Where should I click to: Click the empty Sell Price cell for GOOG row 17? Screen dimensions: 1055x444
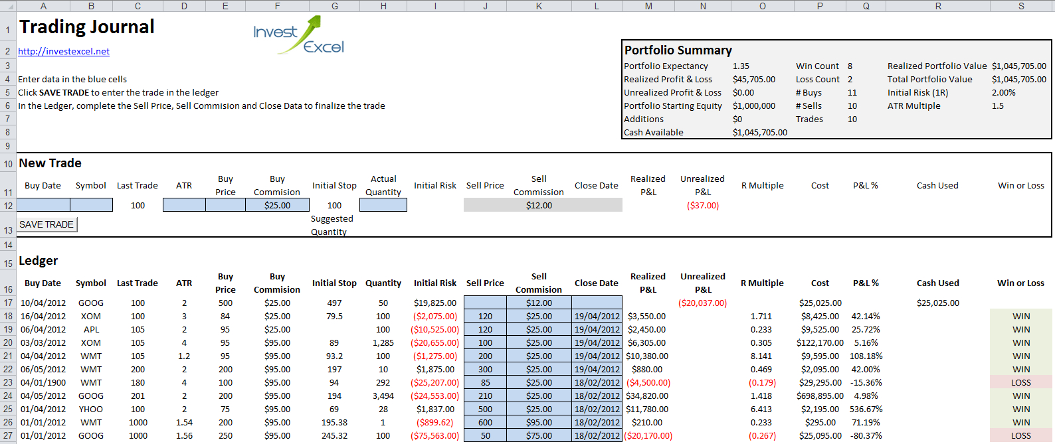pos(485,303)
